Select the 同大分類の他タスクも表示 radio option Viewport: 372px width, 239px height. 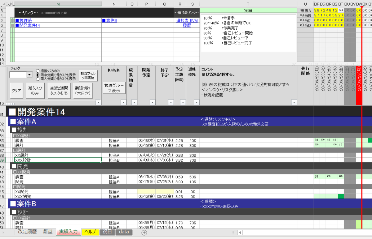point(37,79)
